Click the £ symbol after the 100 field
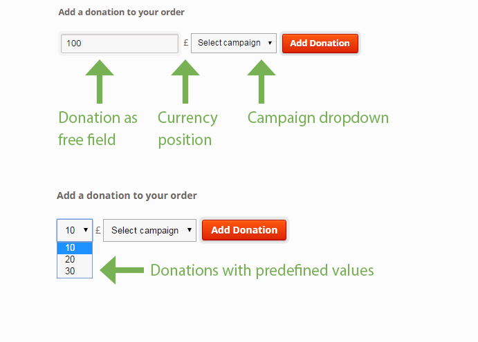Image resolution: width=478 pixels, height=342 pixels. point(186,43)
